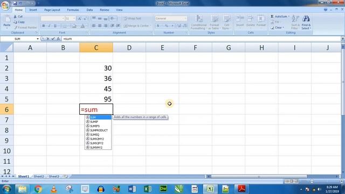Viewport: 345px width, 194px height.
Task: Choose SUMIF from autocomplete list
Action: click(x=98, y=122)
